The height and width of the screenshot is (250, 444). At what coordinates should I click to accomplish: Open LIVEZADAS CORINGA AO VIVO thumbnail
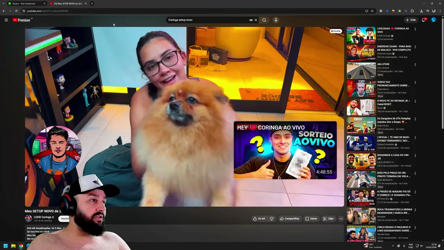click(361, 35)
